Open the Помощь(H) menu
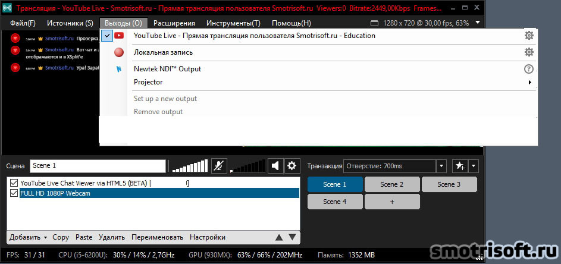 292,23
